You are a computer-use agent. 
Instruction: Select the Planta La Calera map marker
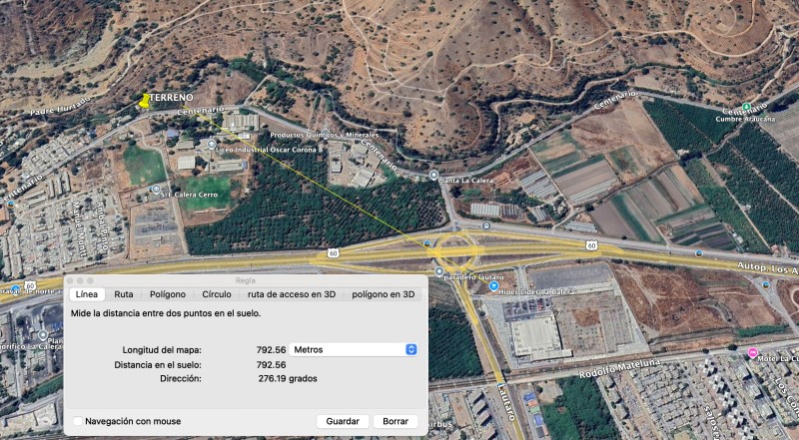coord(432,176)
